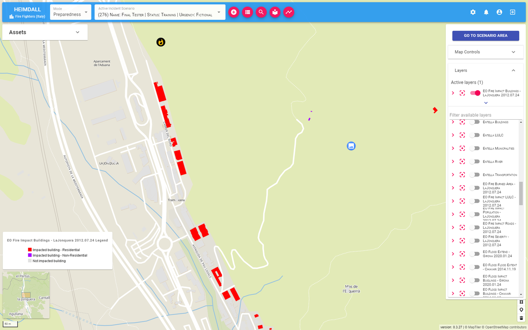Enable Entella Municipalities layer

[474, 148]
